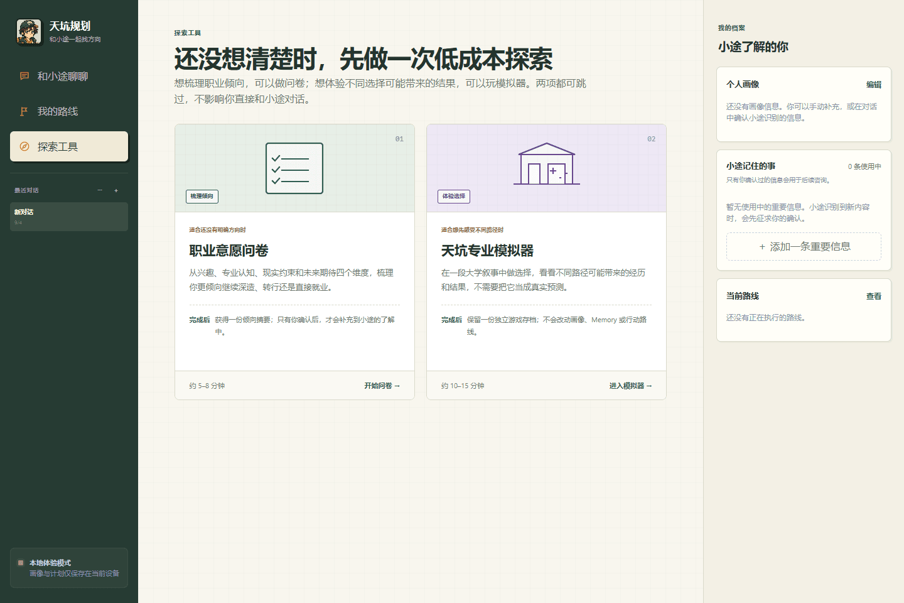
Task: Start a new conversation with the plus icon
Action: (116, 190)
